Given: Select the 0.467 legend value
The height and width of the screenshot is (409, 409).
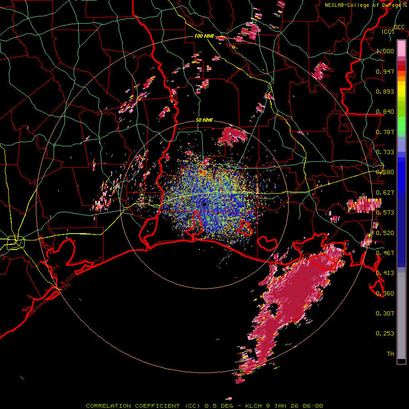Looking at the screenshot, I should pyautogui.click(x=385, y=253).
